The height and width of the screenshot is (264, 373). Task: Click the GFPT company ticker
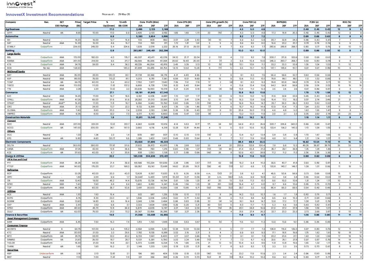coord(10,33)
